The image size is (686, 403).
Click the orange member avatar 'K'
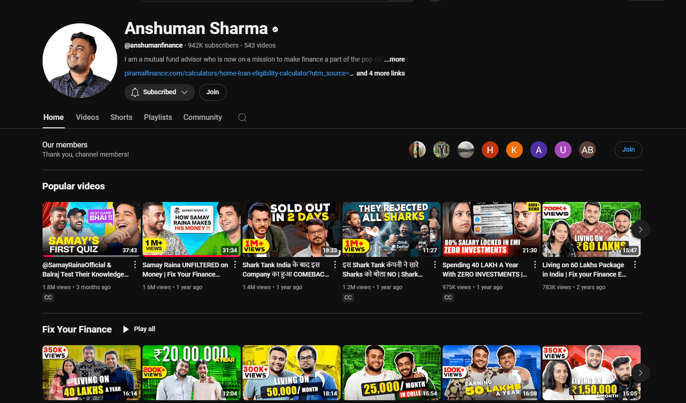pos(514,150)
